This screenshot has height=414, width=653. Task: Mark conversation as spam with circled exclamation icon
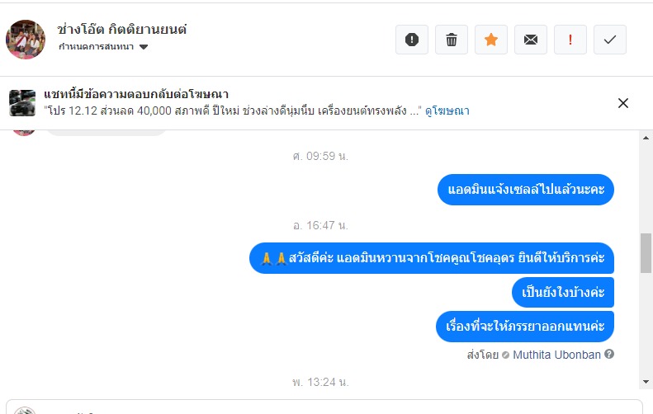coord(412,40)
